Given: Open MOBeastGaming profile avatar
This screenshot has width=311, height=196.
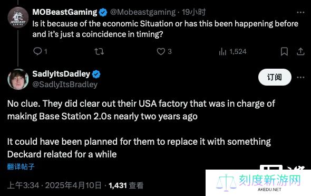Looking at the screenshot, I should [x=18, y=17].
